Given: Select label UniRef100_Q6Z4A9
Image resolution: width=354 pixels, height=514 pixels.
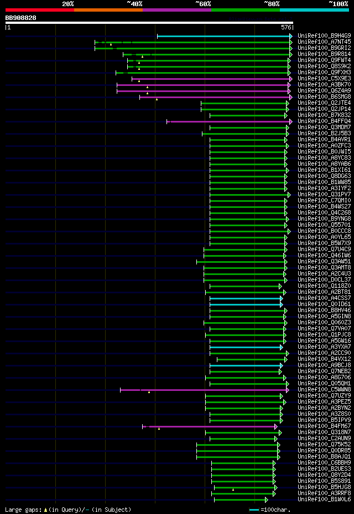Looking at the screenshot, I should pos(325,90).
